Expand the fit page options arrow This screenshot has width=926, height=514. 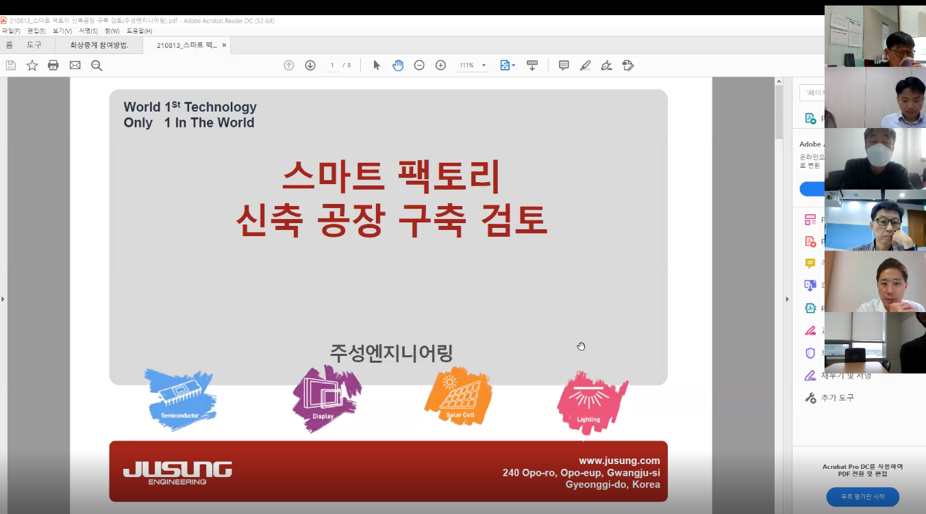[x=514, y=65]
